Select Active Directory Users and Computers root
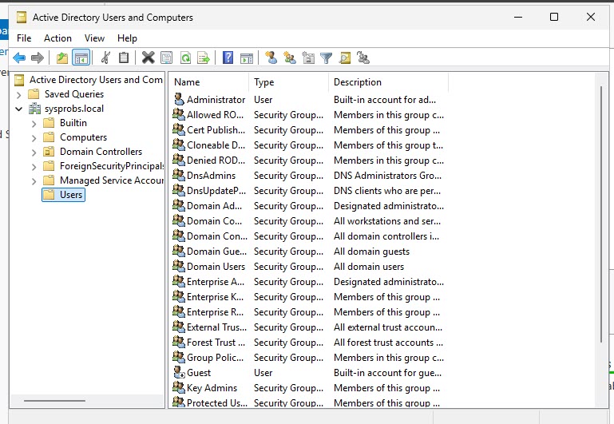614x424 pixels. (x=96, y=80)
